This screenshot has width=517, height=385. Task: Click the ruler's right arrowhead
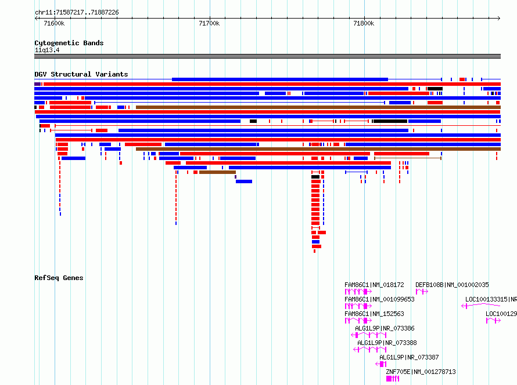point(499,19)
